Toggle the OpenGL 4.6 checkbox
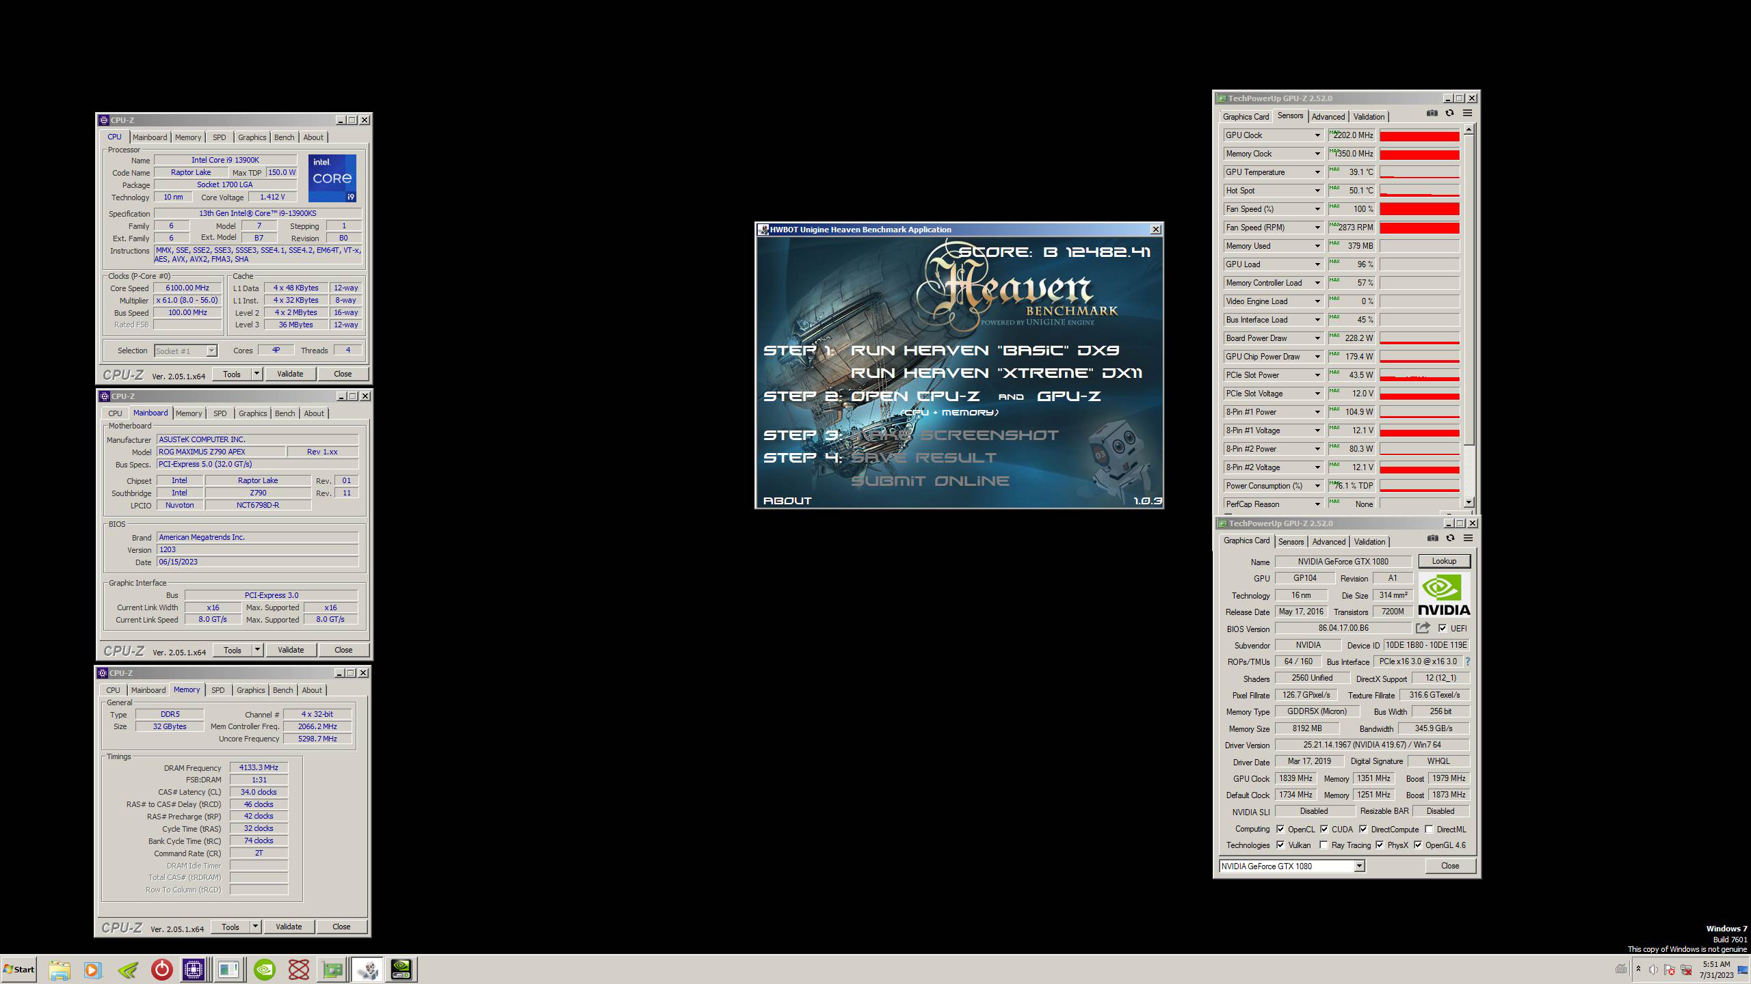 1418,845
